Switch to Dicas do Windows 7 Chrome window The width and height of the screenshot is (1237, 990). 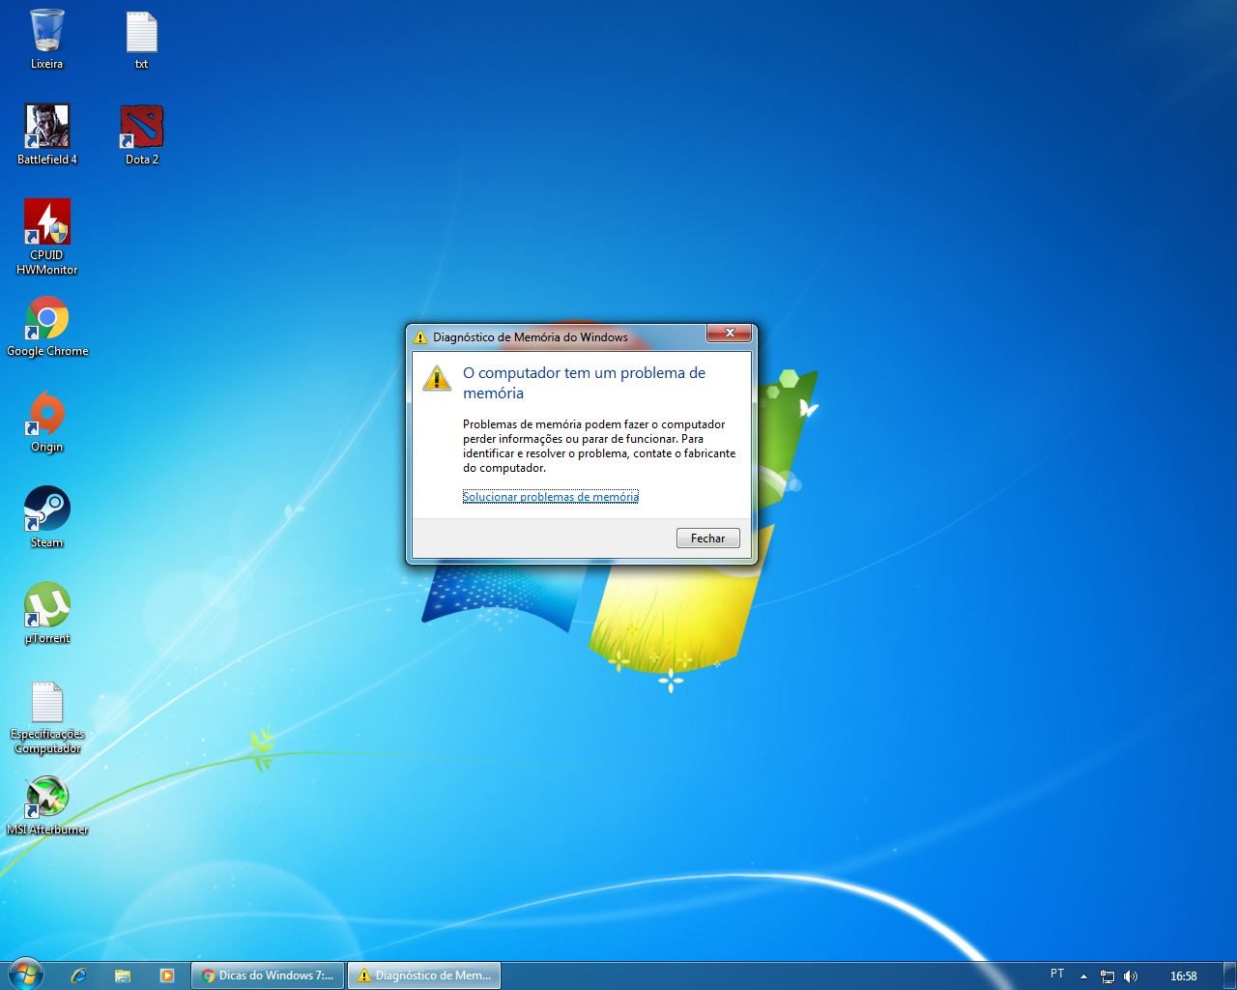(x=268, y=975)
